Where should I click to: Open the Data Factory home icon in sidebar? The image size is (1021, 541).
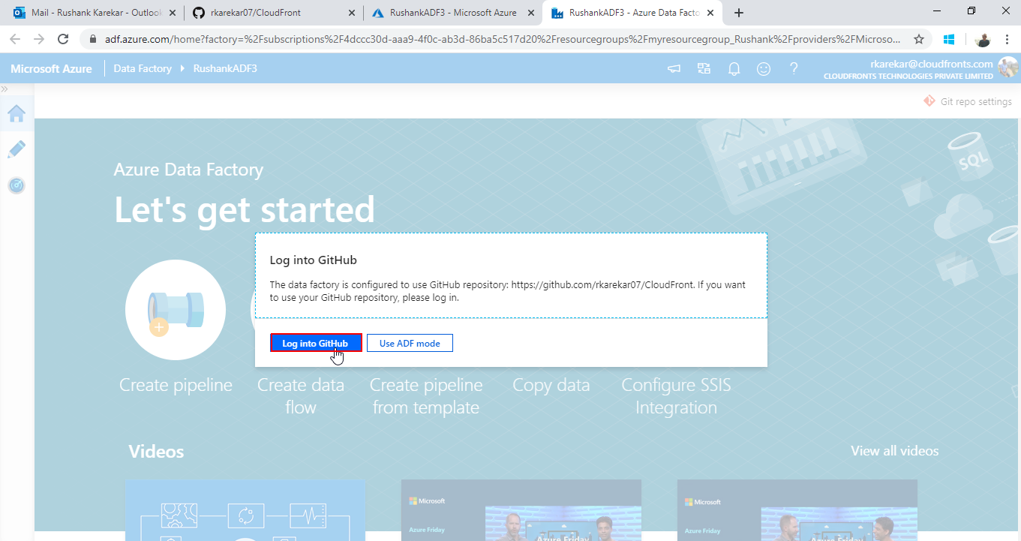click(17, 114)
